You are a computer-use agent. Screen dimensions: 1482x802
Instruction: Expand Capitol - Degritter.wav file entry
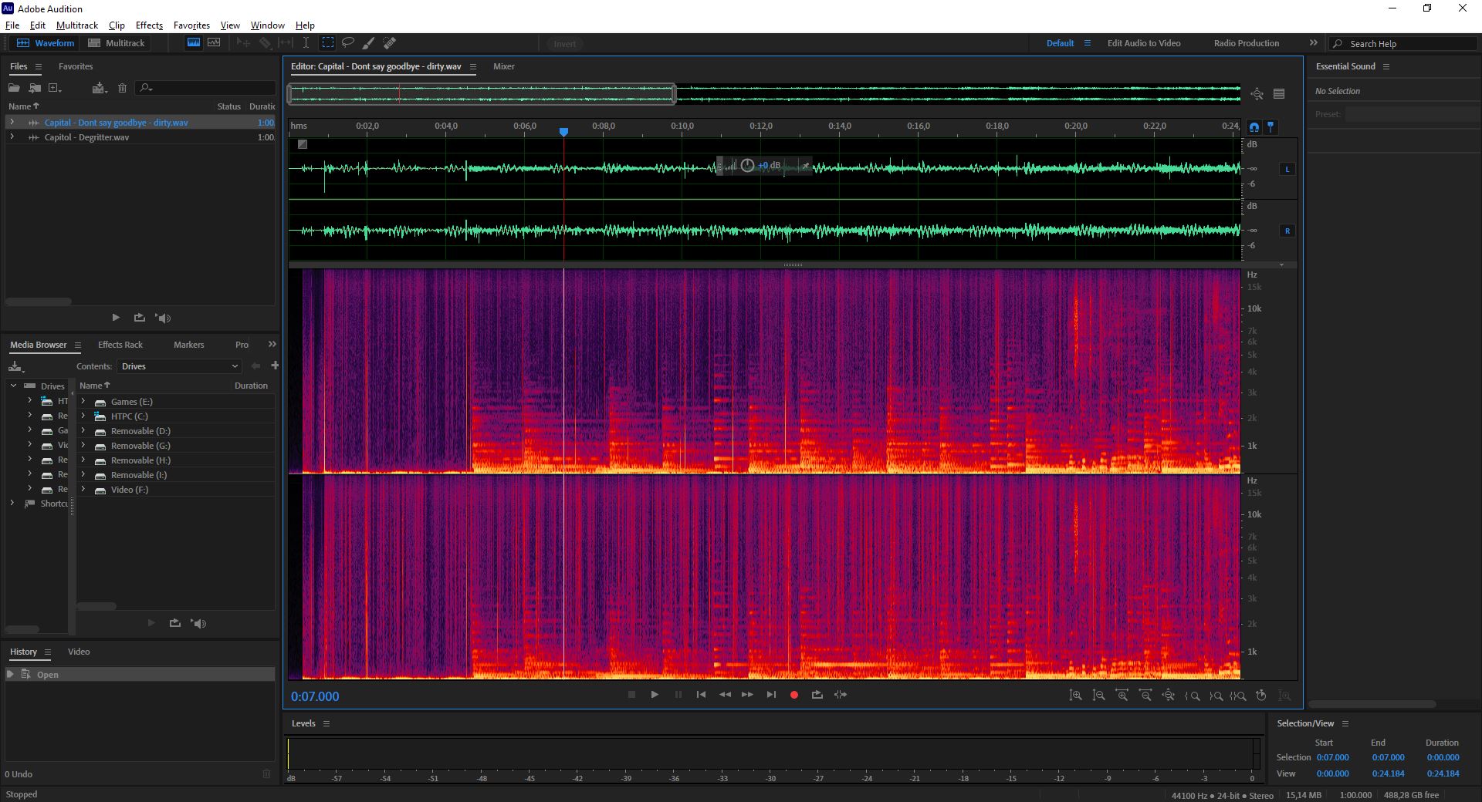(x=12, y=137)
